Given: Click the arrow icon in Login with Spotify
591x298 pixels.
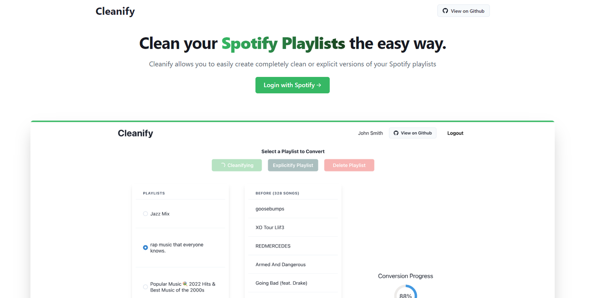Looking at the screenshot, I should [319, 85].
